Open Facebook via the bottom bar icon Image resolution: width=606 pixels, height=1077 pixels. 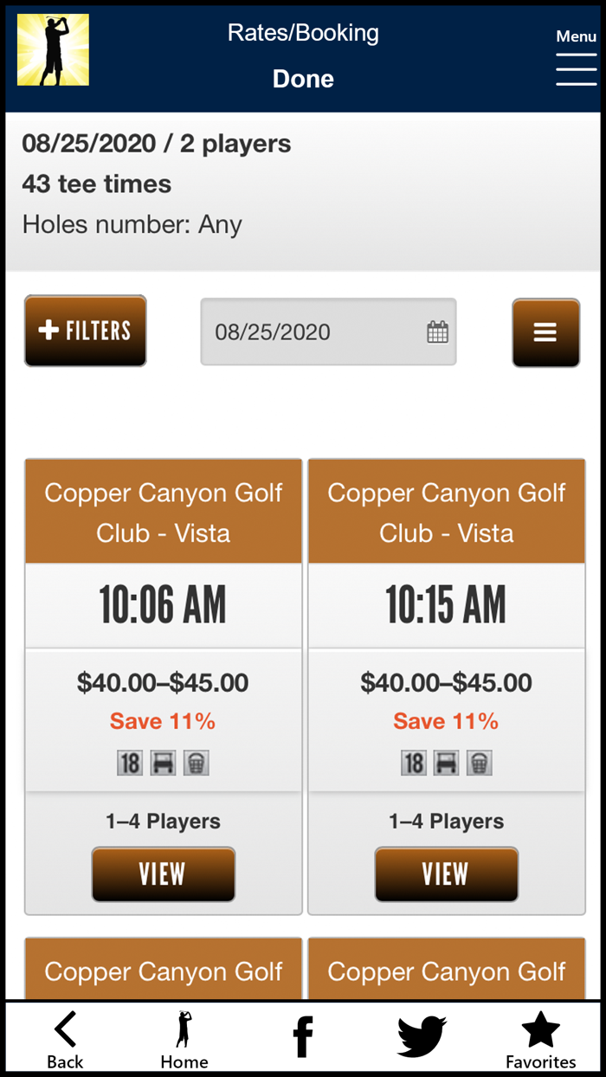(x=303, y=1033)
